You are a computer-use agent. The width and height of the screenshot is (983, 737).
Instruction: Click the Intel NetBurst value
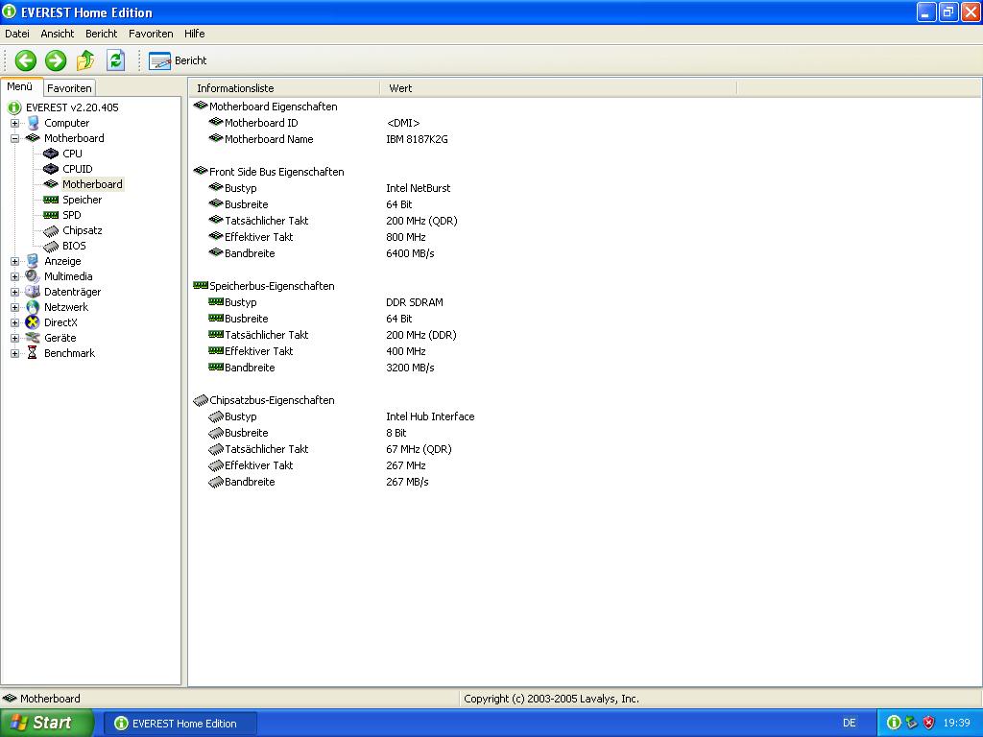pos(419,188)
